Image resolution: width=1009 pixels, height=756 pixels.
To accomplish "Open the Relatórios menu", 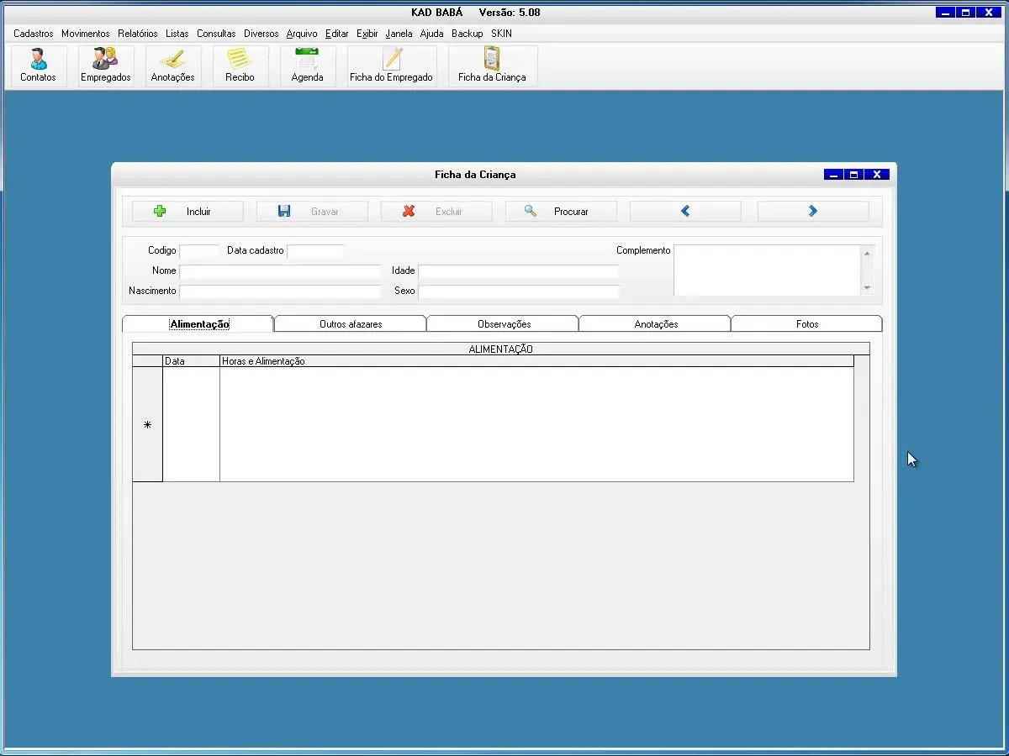I will click(137, 34).
